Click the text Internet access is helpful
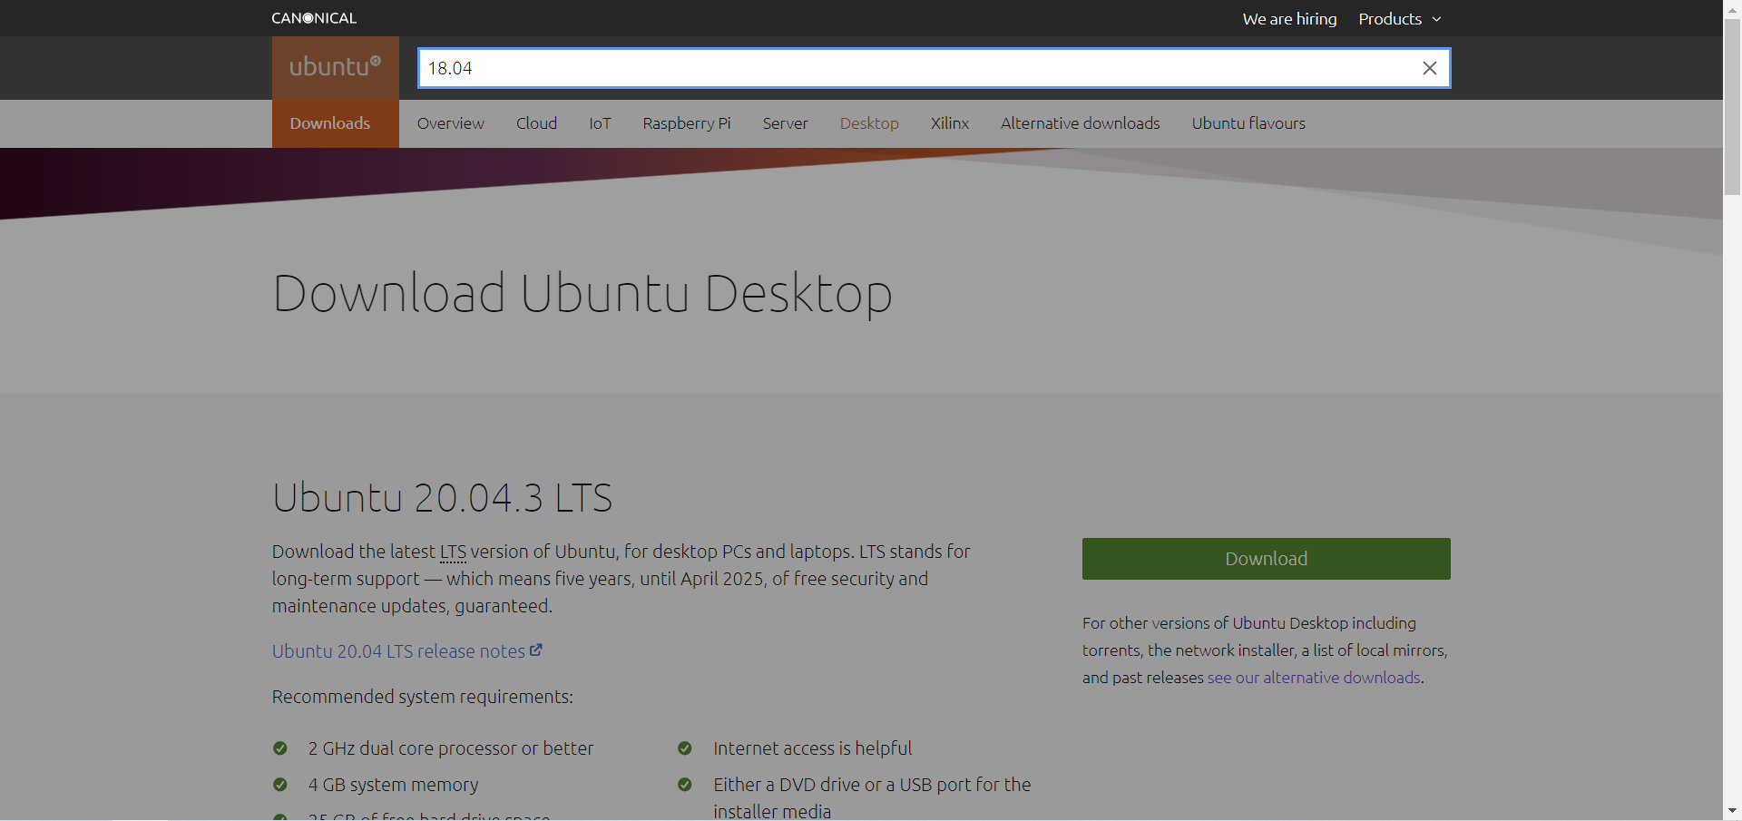 pos(812,748)
